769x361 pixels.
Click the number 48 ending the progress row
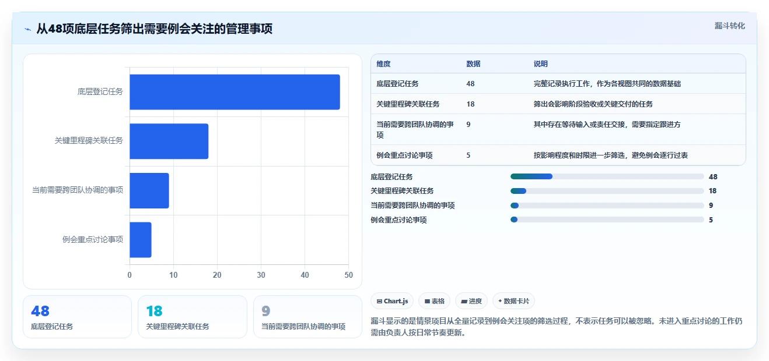pyautogui.click(x=713, y=176)
